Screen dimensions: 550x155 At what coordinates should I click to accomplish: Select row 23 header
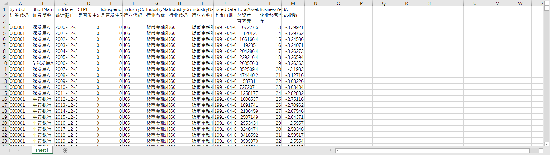(4, 141)
